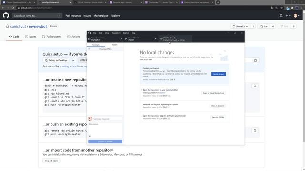Select the Code repository tab
Image resolution: width=305 pixels, height=171 pixels.
click(14, 37)
